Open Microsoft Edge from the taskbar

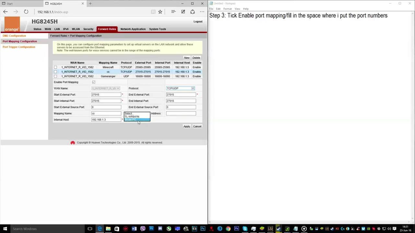(x=100, y=229)
